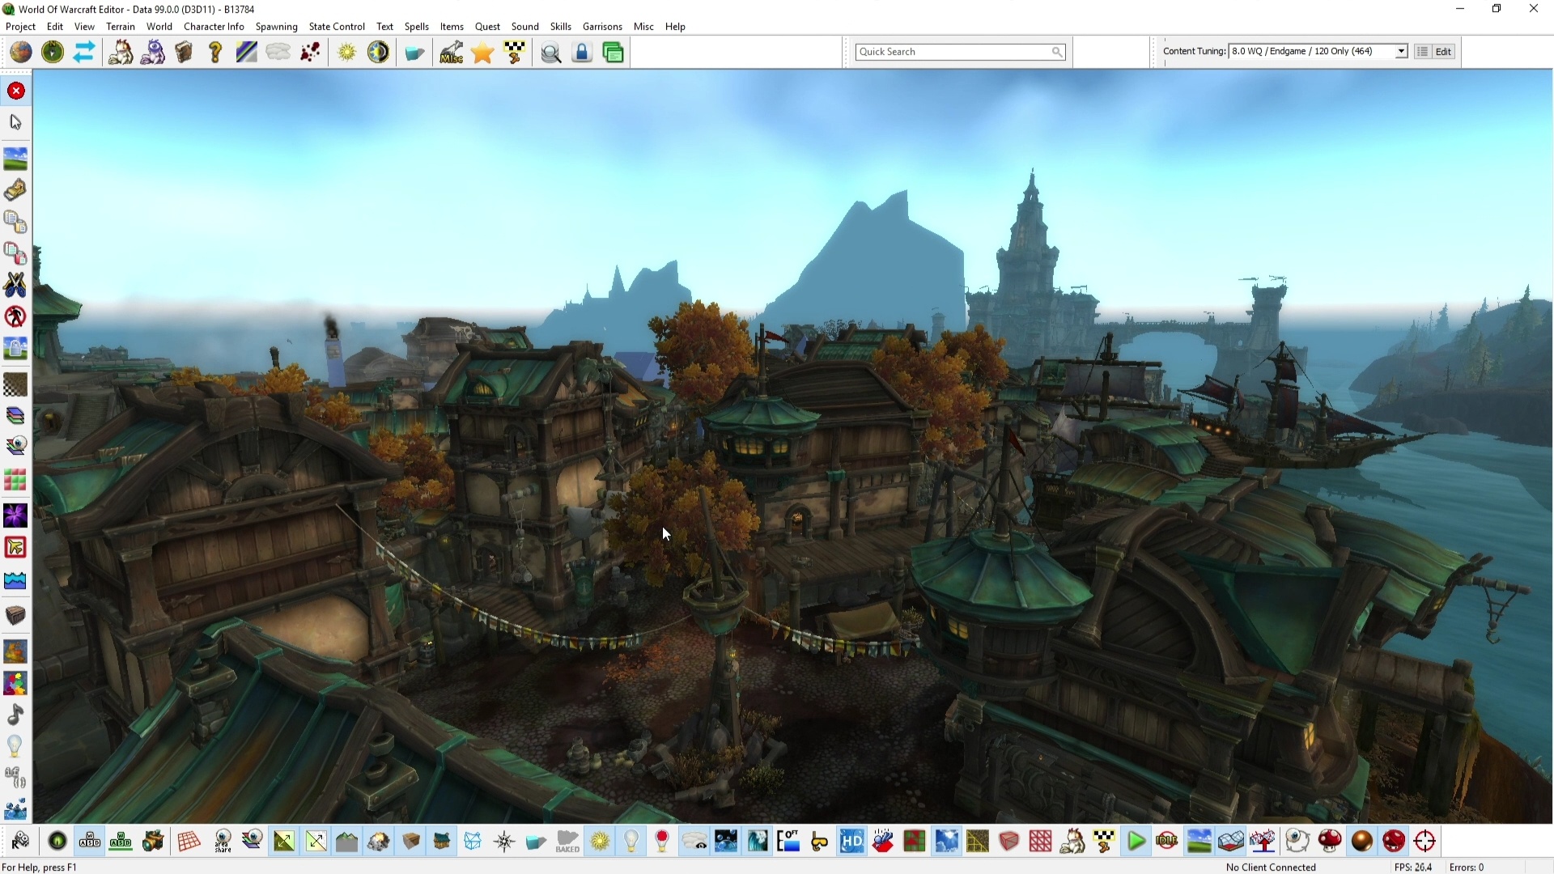
Task: Click the music note icon in left sidebar
Action: pos(15,715)
